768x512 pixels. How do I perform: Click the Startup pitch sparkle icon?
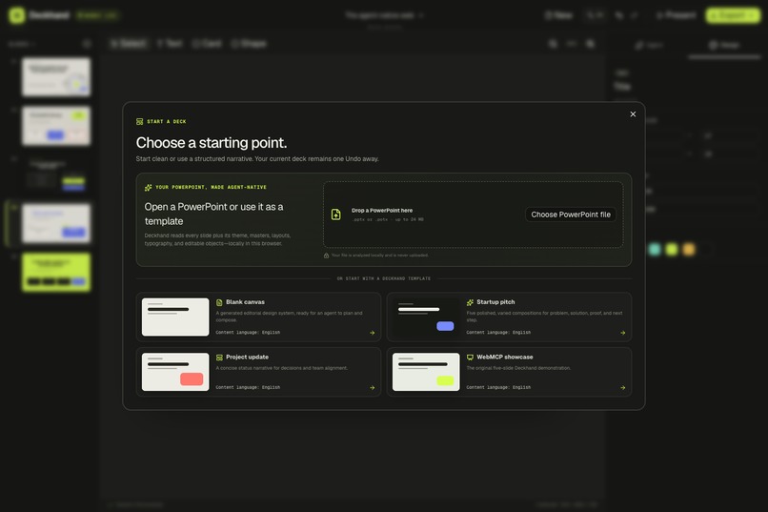470,302
